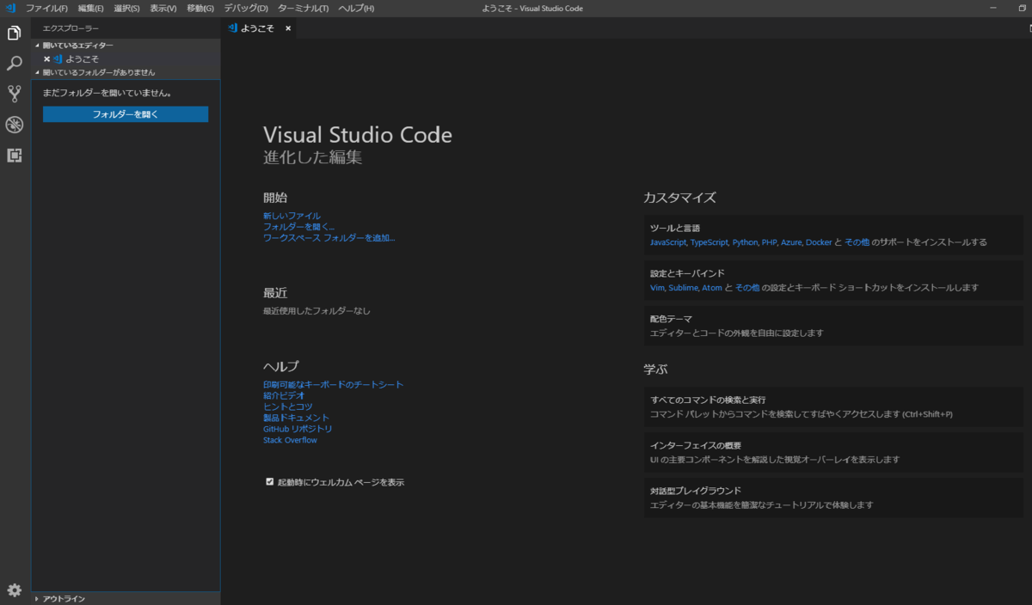Open the Explorer view in the activity bar

coord(14,33)
